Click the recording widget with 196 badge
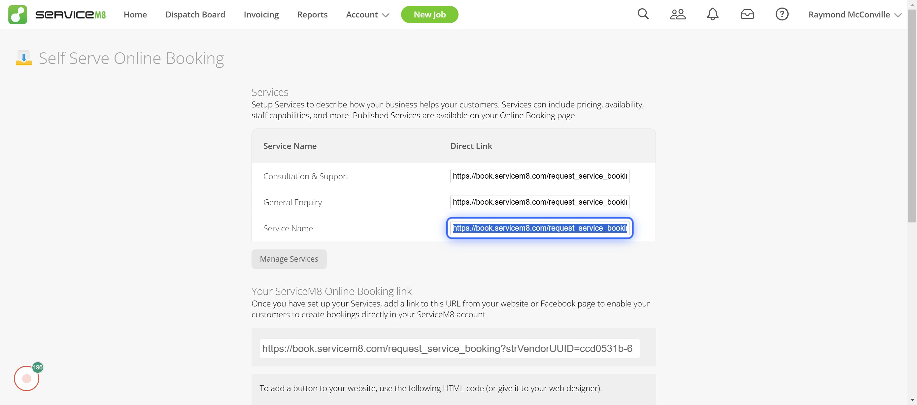The image size is (917, 405). pos(27,378)
